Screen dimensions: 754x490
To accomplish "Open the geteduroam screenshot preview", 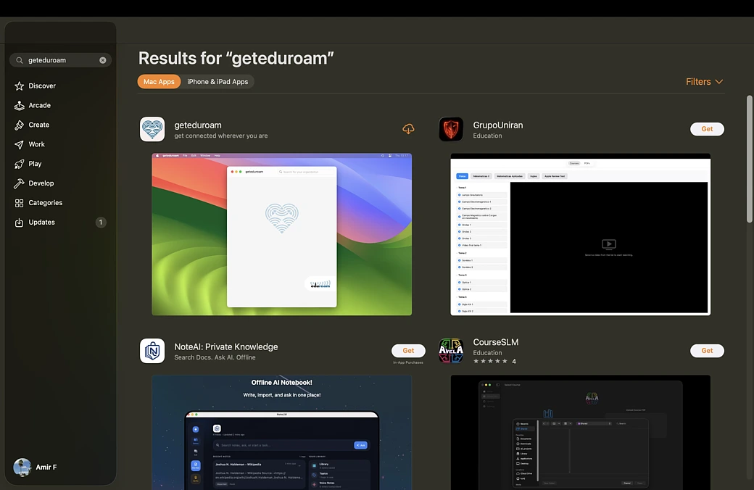I will 282,234.
